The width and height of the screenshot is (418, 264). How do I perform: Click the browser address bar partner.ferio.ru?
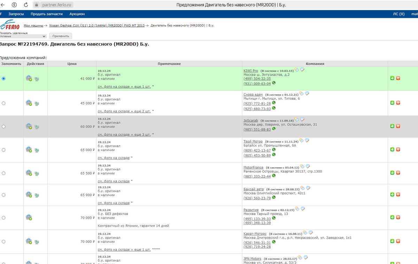tap(57, 5)
